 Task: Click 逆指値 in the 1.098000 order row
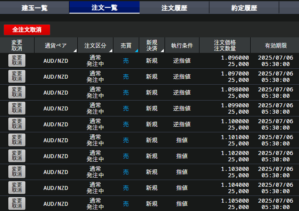click(182, 93)
